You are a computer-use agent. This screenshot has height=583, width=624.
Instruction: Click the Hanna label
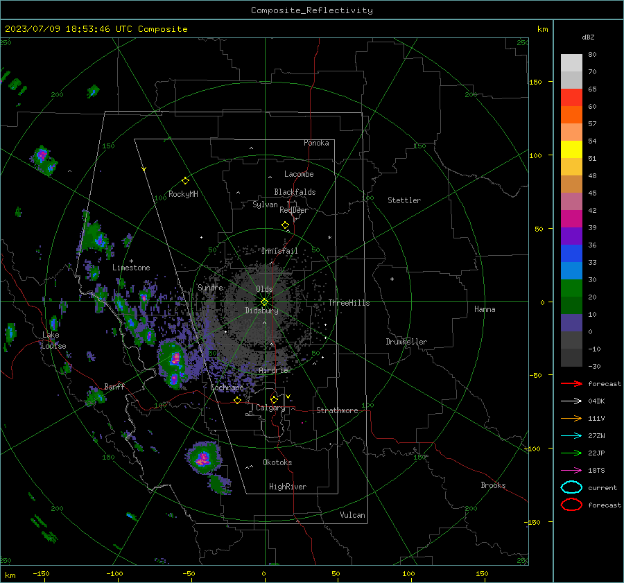(x=485, y=309)
